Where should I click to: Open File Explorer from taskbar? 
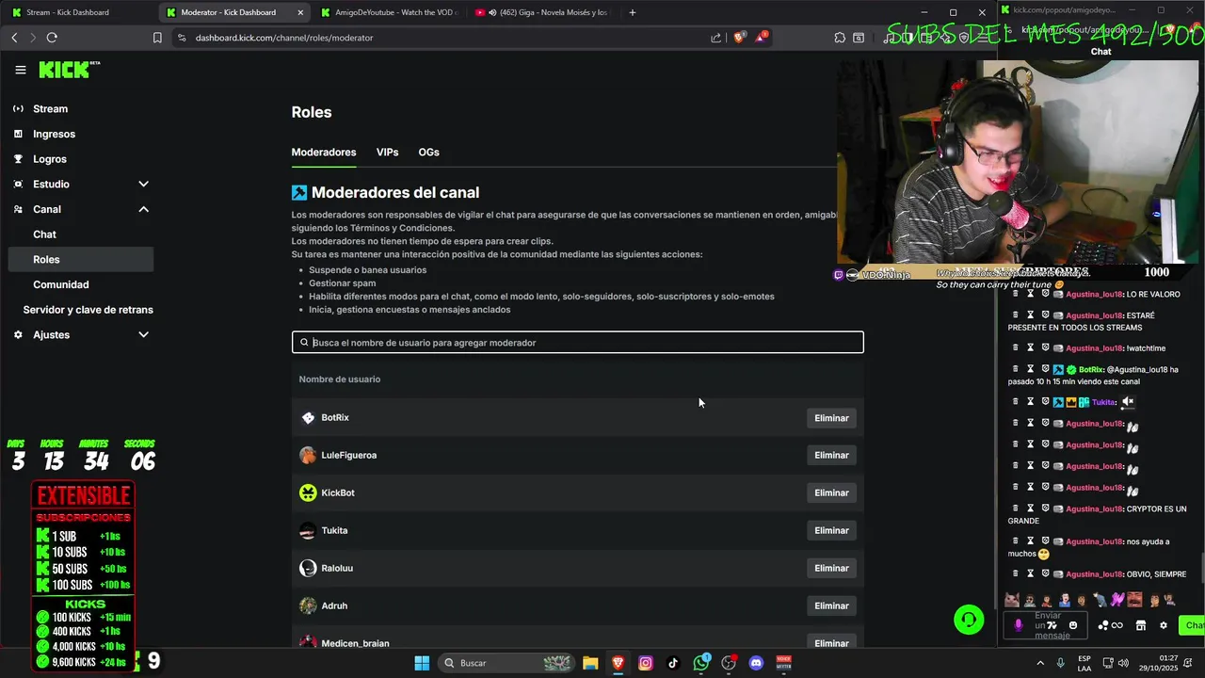coord(590,663)
